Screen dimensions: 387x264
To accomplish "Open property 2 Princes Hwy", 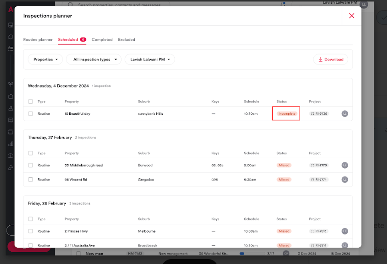I will [x=76, y=231].
